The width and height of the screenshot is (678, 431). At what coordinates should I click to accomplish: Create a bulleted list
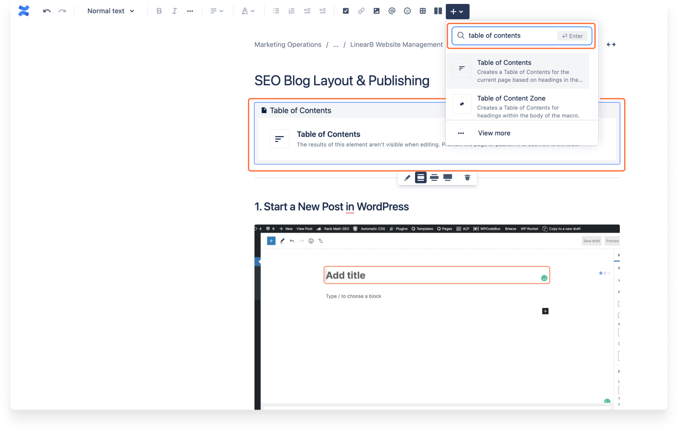(x=276, y=11)
